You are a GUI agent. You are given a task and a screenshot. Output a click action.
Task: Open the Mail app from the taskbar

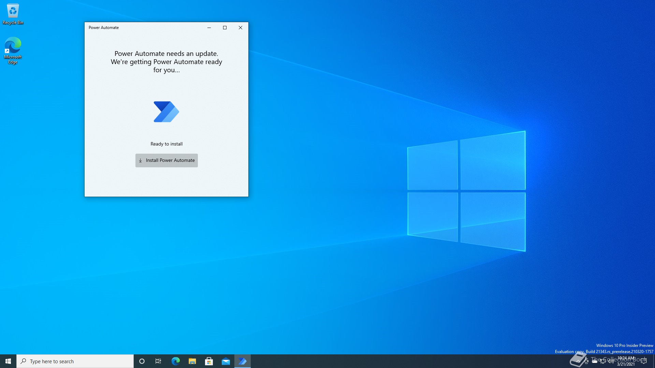(x=226, y=361)
